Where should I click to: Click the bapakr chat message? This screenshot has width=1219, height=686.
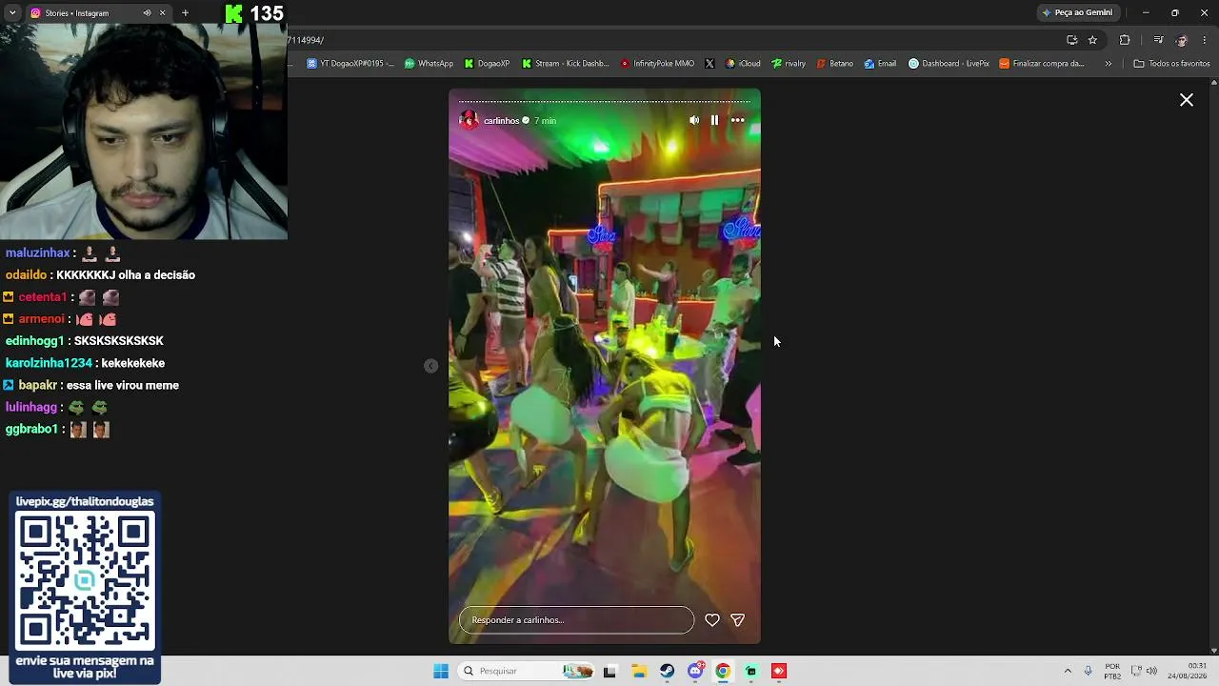click(123, 386)
